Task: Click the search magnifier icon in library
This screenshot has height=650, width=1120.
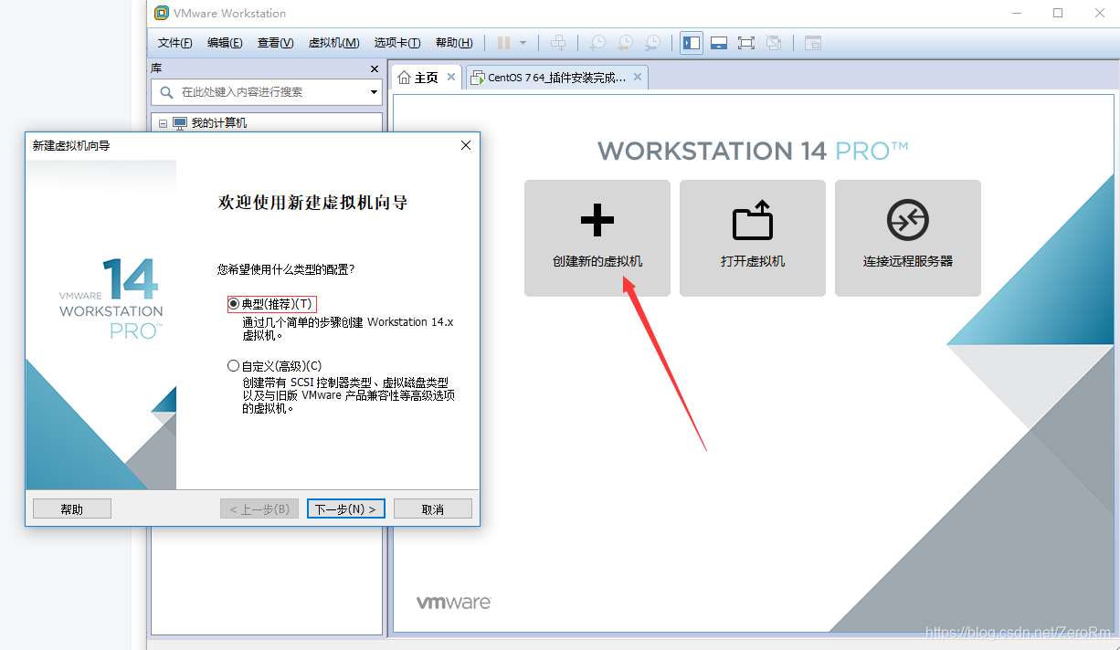Action: (166, 92)
